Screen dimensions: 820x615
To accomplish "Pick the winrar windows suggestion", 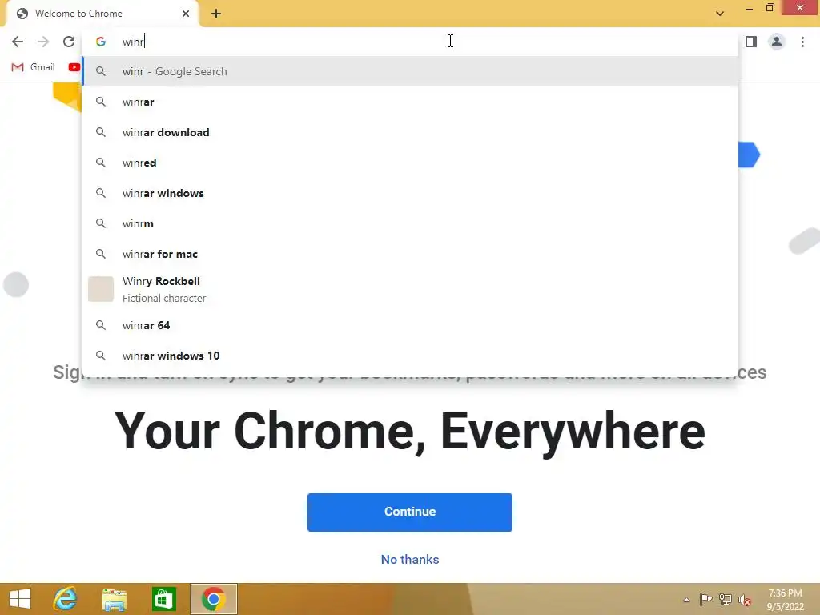I will coord(410,193).
